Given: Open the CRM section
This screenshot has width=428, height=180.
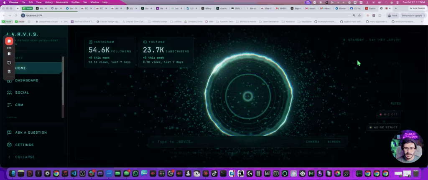Looking at the screenshot, I should point(19,105).
